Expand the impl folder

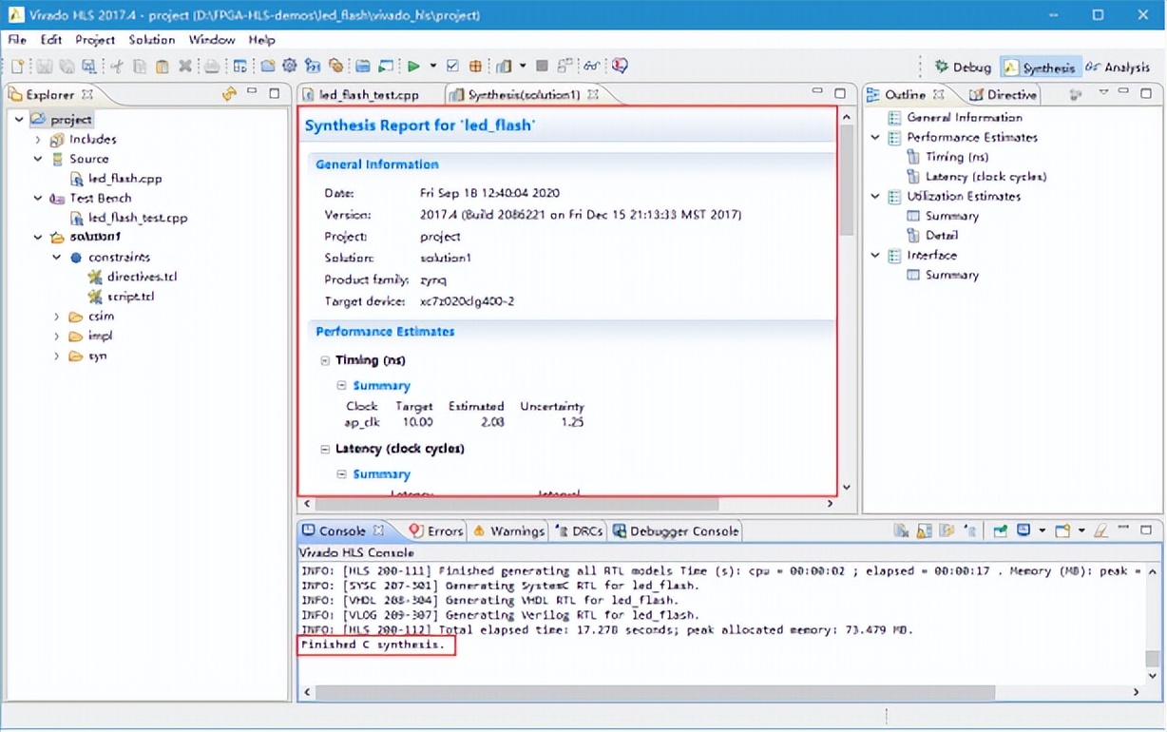pyautogui.click(x=57, y=337)
